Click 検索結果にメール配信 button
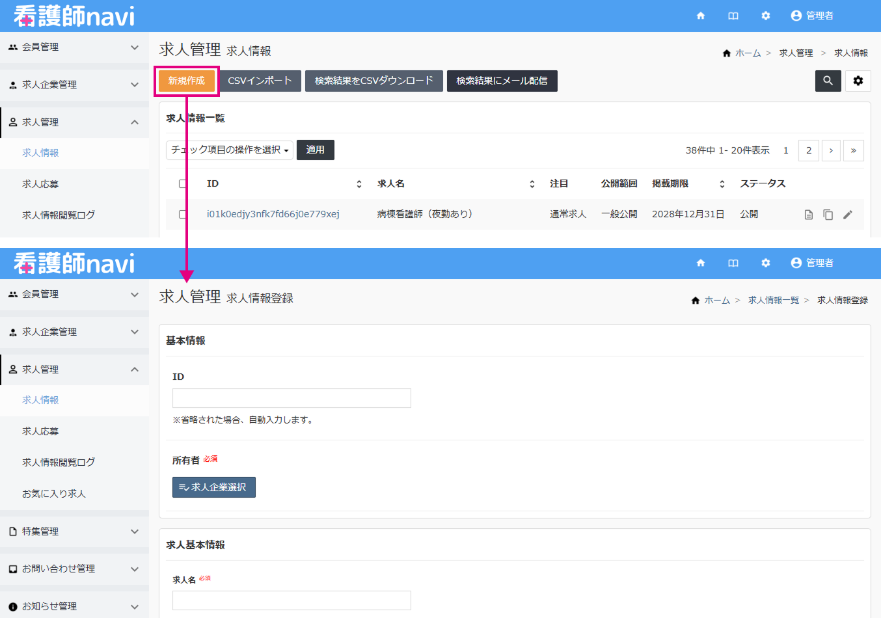This screenshot has height=618, width=881. tap(502, 81)
